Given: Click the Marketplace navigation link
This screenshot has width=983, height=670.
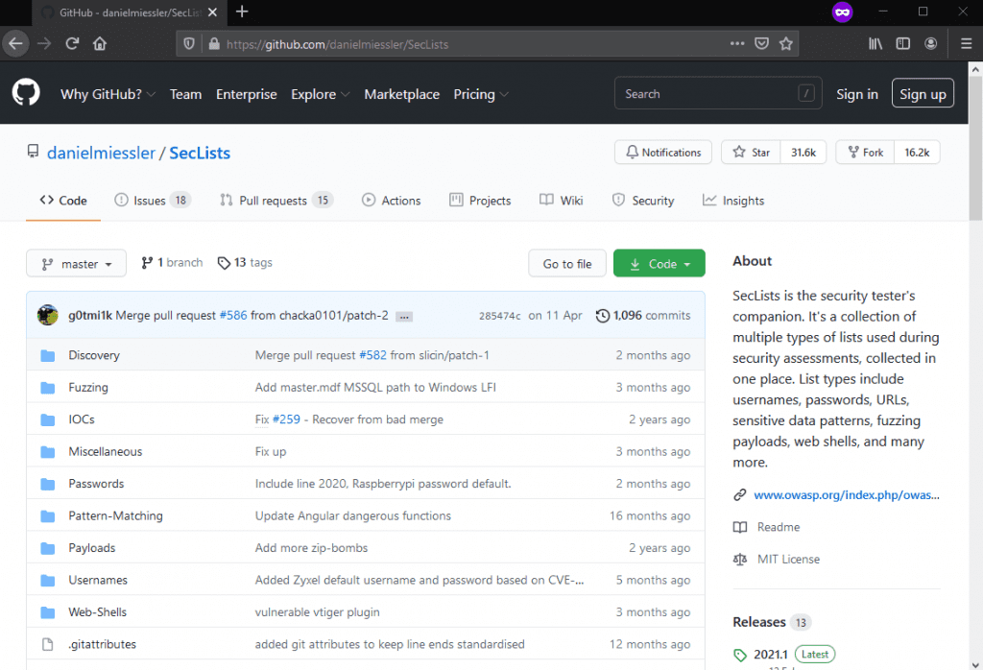Looking at the screenshot, I should click(402, 94).
